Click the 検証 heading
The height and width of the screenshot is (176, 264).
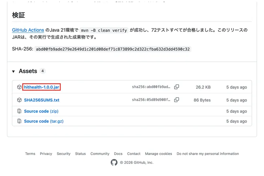pyautogui.click(x=19, y=15)
